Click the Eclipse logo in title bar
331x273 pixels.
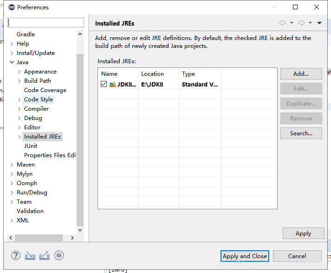click(x=12, y=7)
